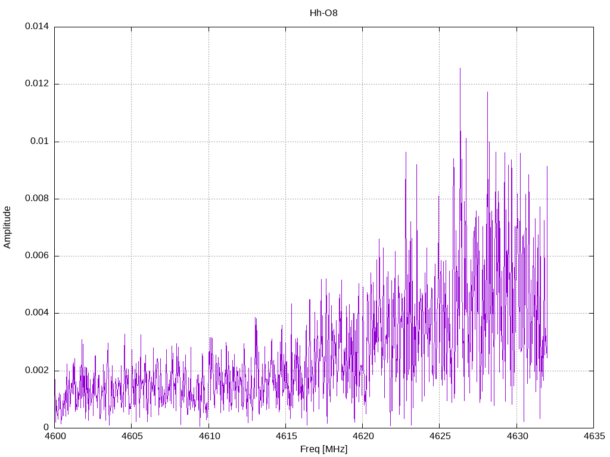Click the tallest spectrum peak tip above 0.012
The width and height of the screenshot is (610, 457).
pyautogui.click(x=460, y=68)
